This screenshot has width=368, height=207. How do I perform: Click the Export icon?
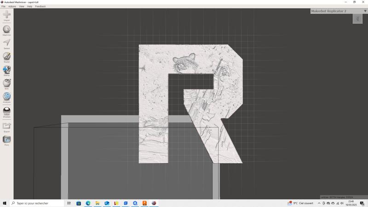point(6,126)
